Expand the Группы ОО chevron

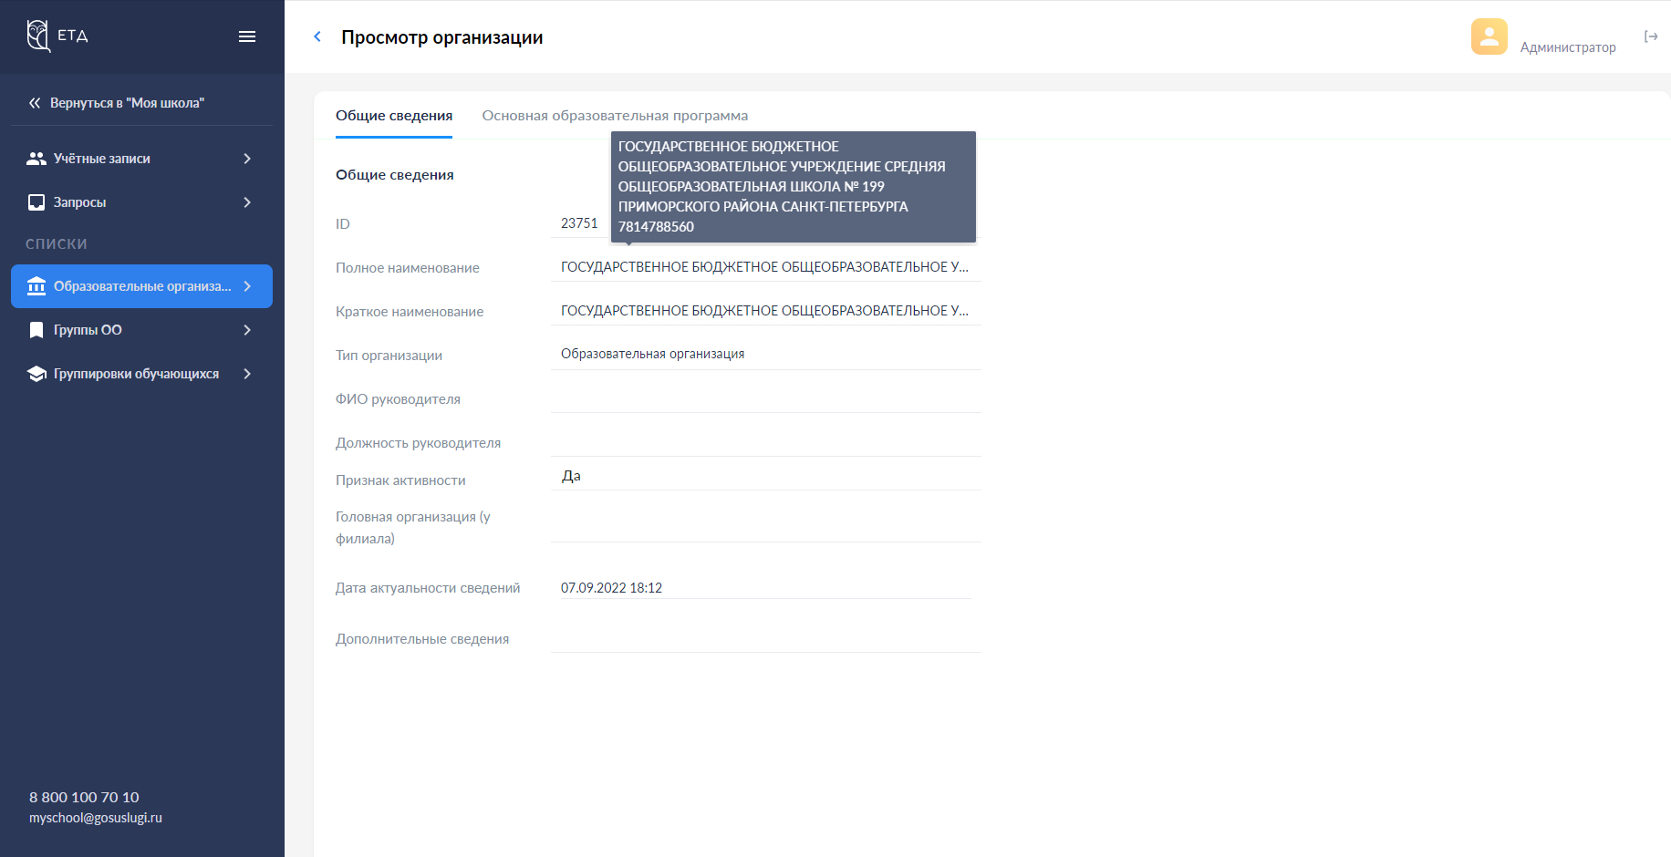click(x=247, y=330)
